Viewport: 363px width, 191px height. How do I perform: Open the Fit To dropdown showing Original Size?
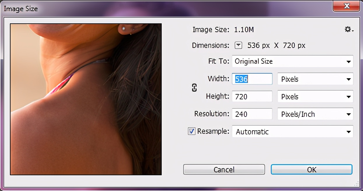click(293, 61)
